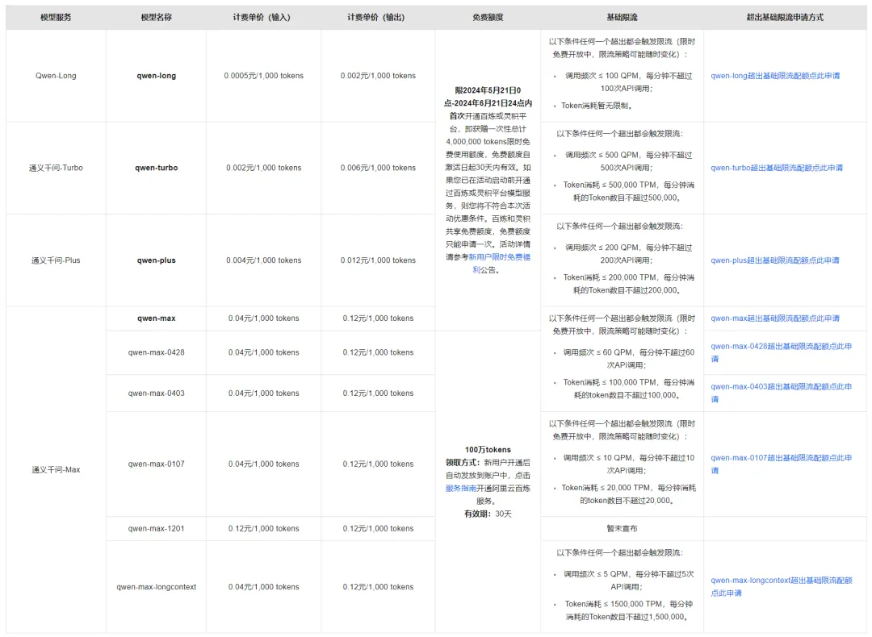This screenshot has width=872, height=637.
Task: Click the 超出基础限流申请方式 column header
Action: 785,17
